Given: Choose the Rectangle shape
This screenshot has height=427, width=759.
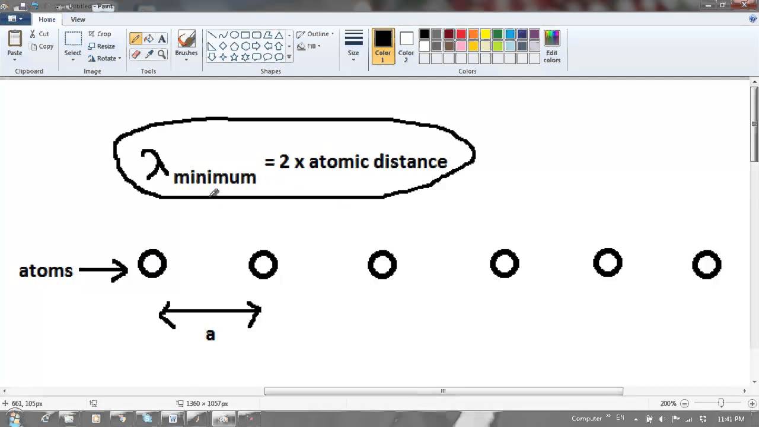Looking at the screenshot, I should click(245, 35).
